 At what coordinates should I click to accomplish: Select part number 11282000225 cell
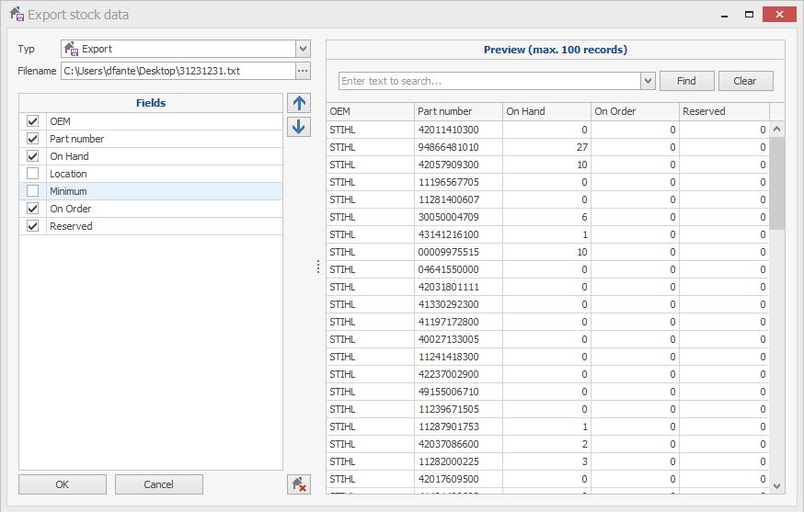(x=458, y=461)
